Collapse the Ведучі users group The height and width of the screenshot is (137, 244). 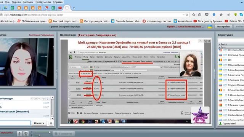tap(220, 44)
